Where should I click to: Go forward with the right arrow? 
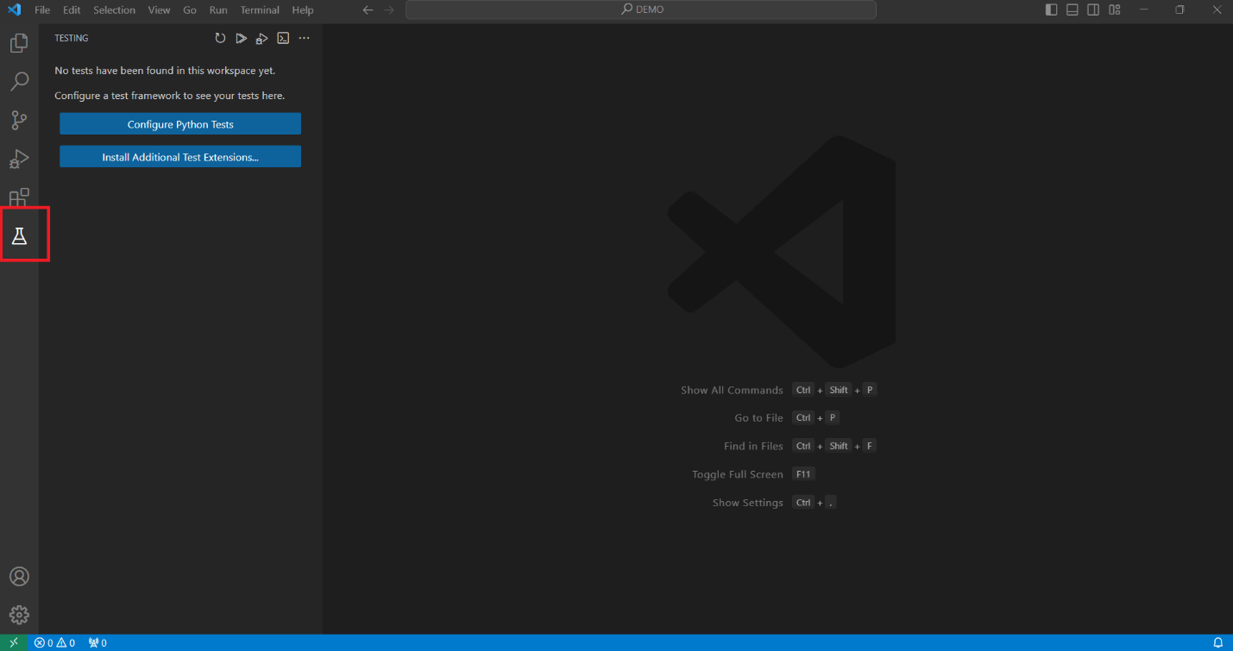388,10
